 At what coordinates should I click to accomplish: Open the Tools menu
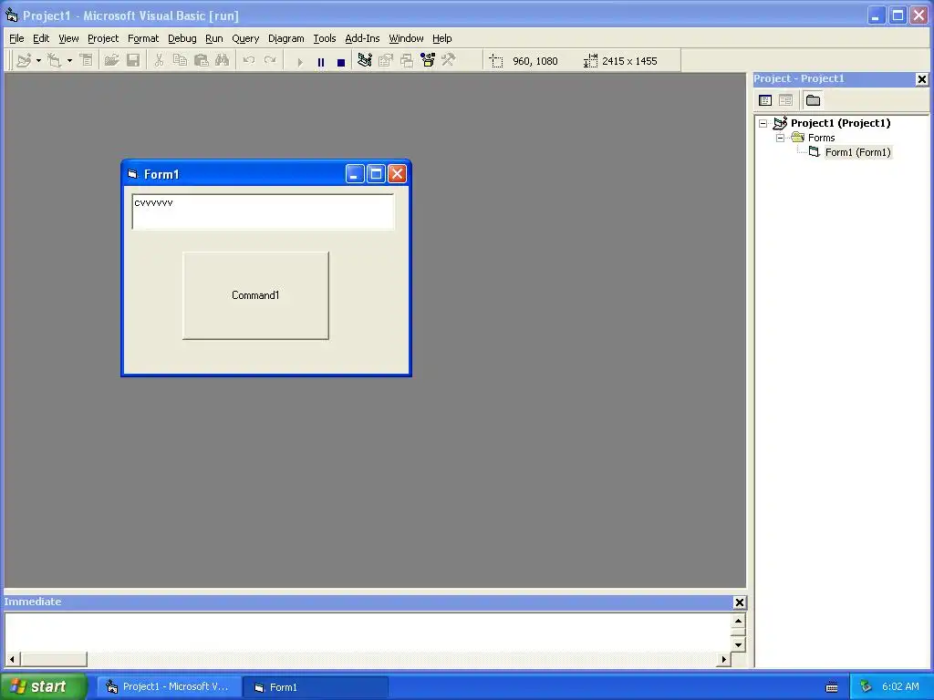click(325, 38)
